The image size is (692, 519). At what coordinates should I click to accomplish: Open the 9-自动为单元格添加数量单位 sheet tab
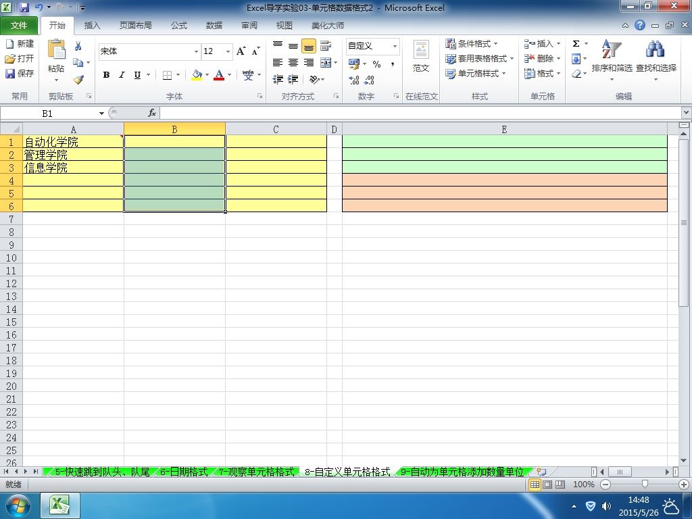point(462,472)
